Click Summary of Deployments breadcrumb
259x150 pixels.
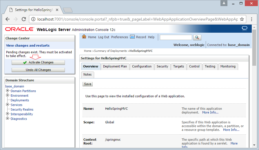[110, 51]
